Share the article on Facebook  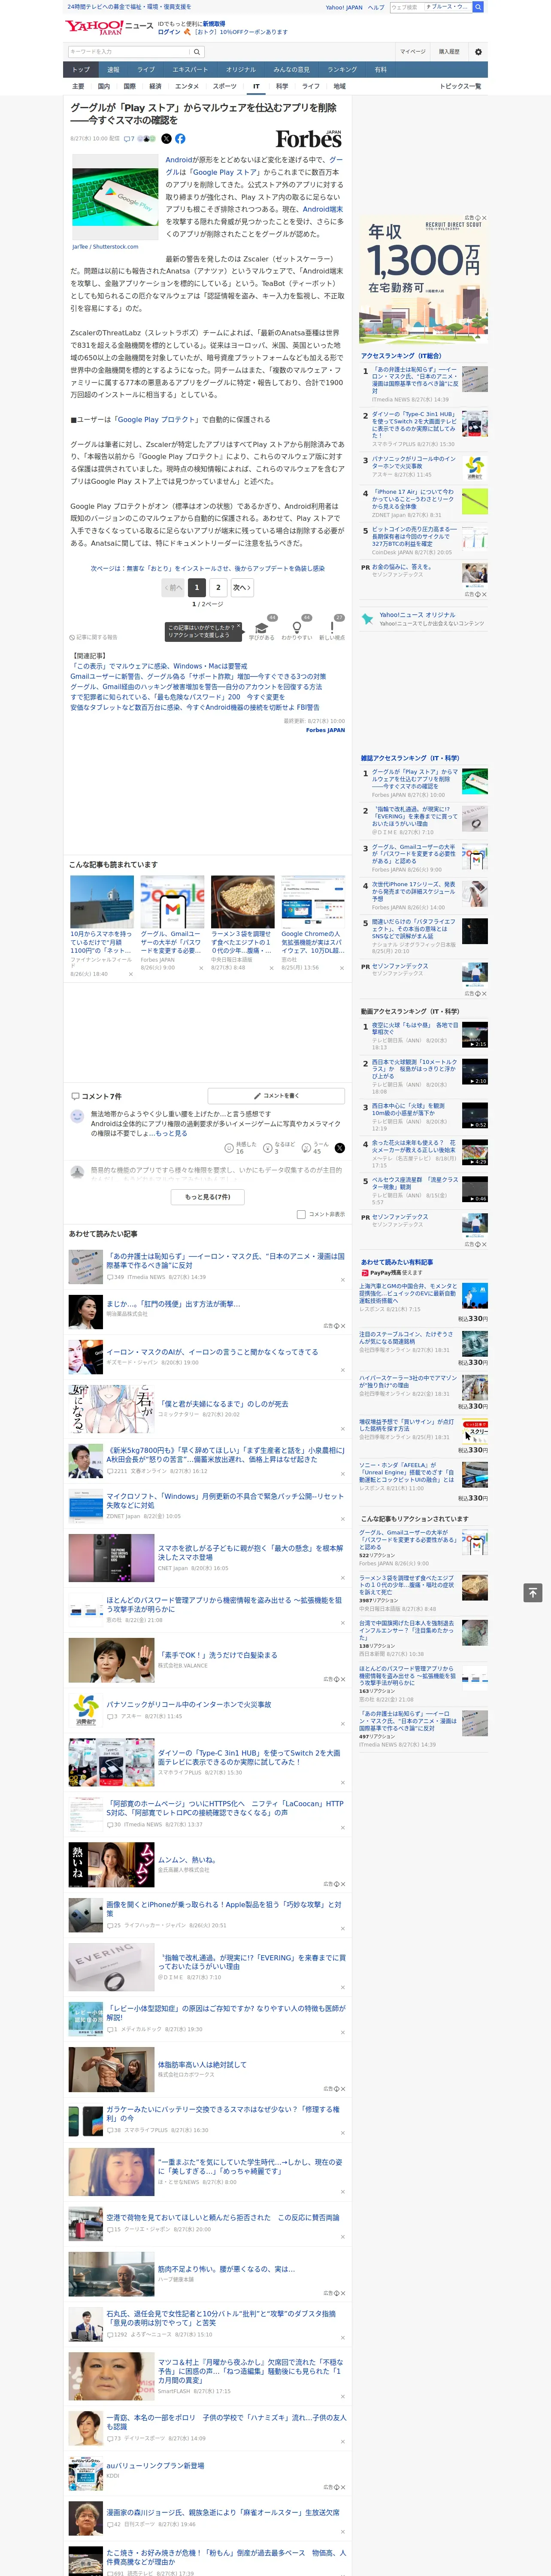coord(180,139)
